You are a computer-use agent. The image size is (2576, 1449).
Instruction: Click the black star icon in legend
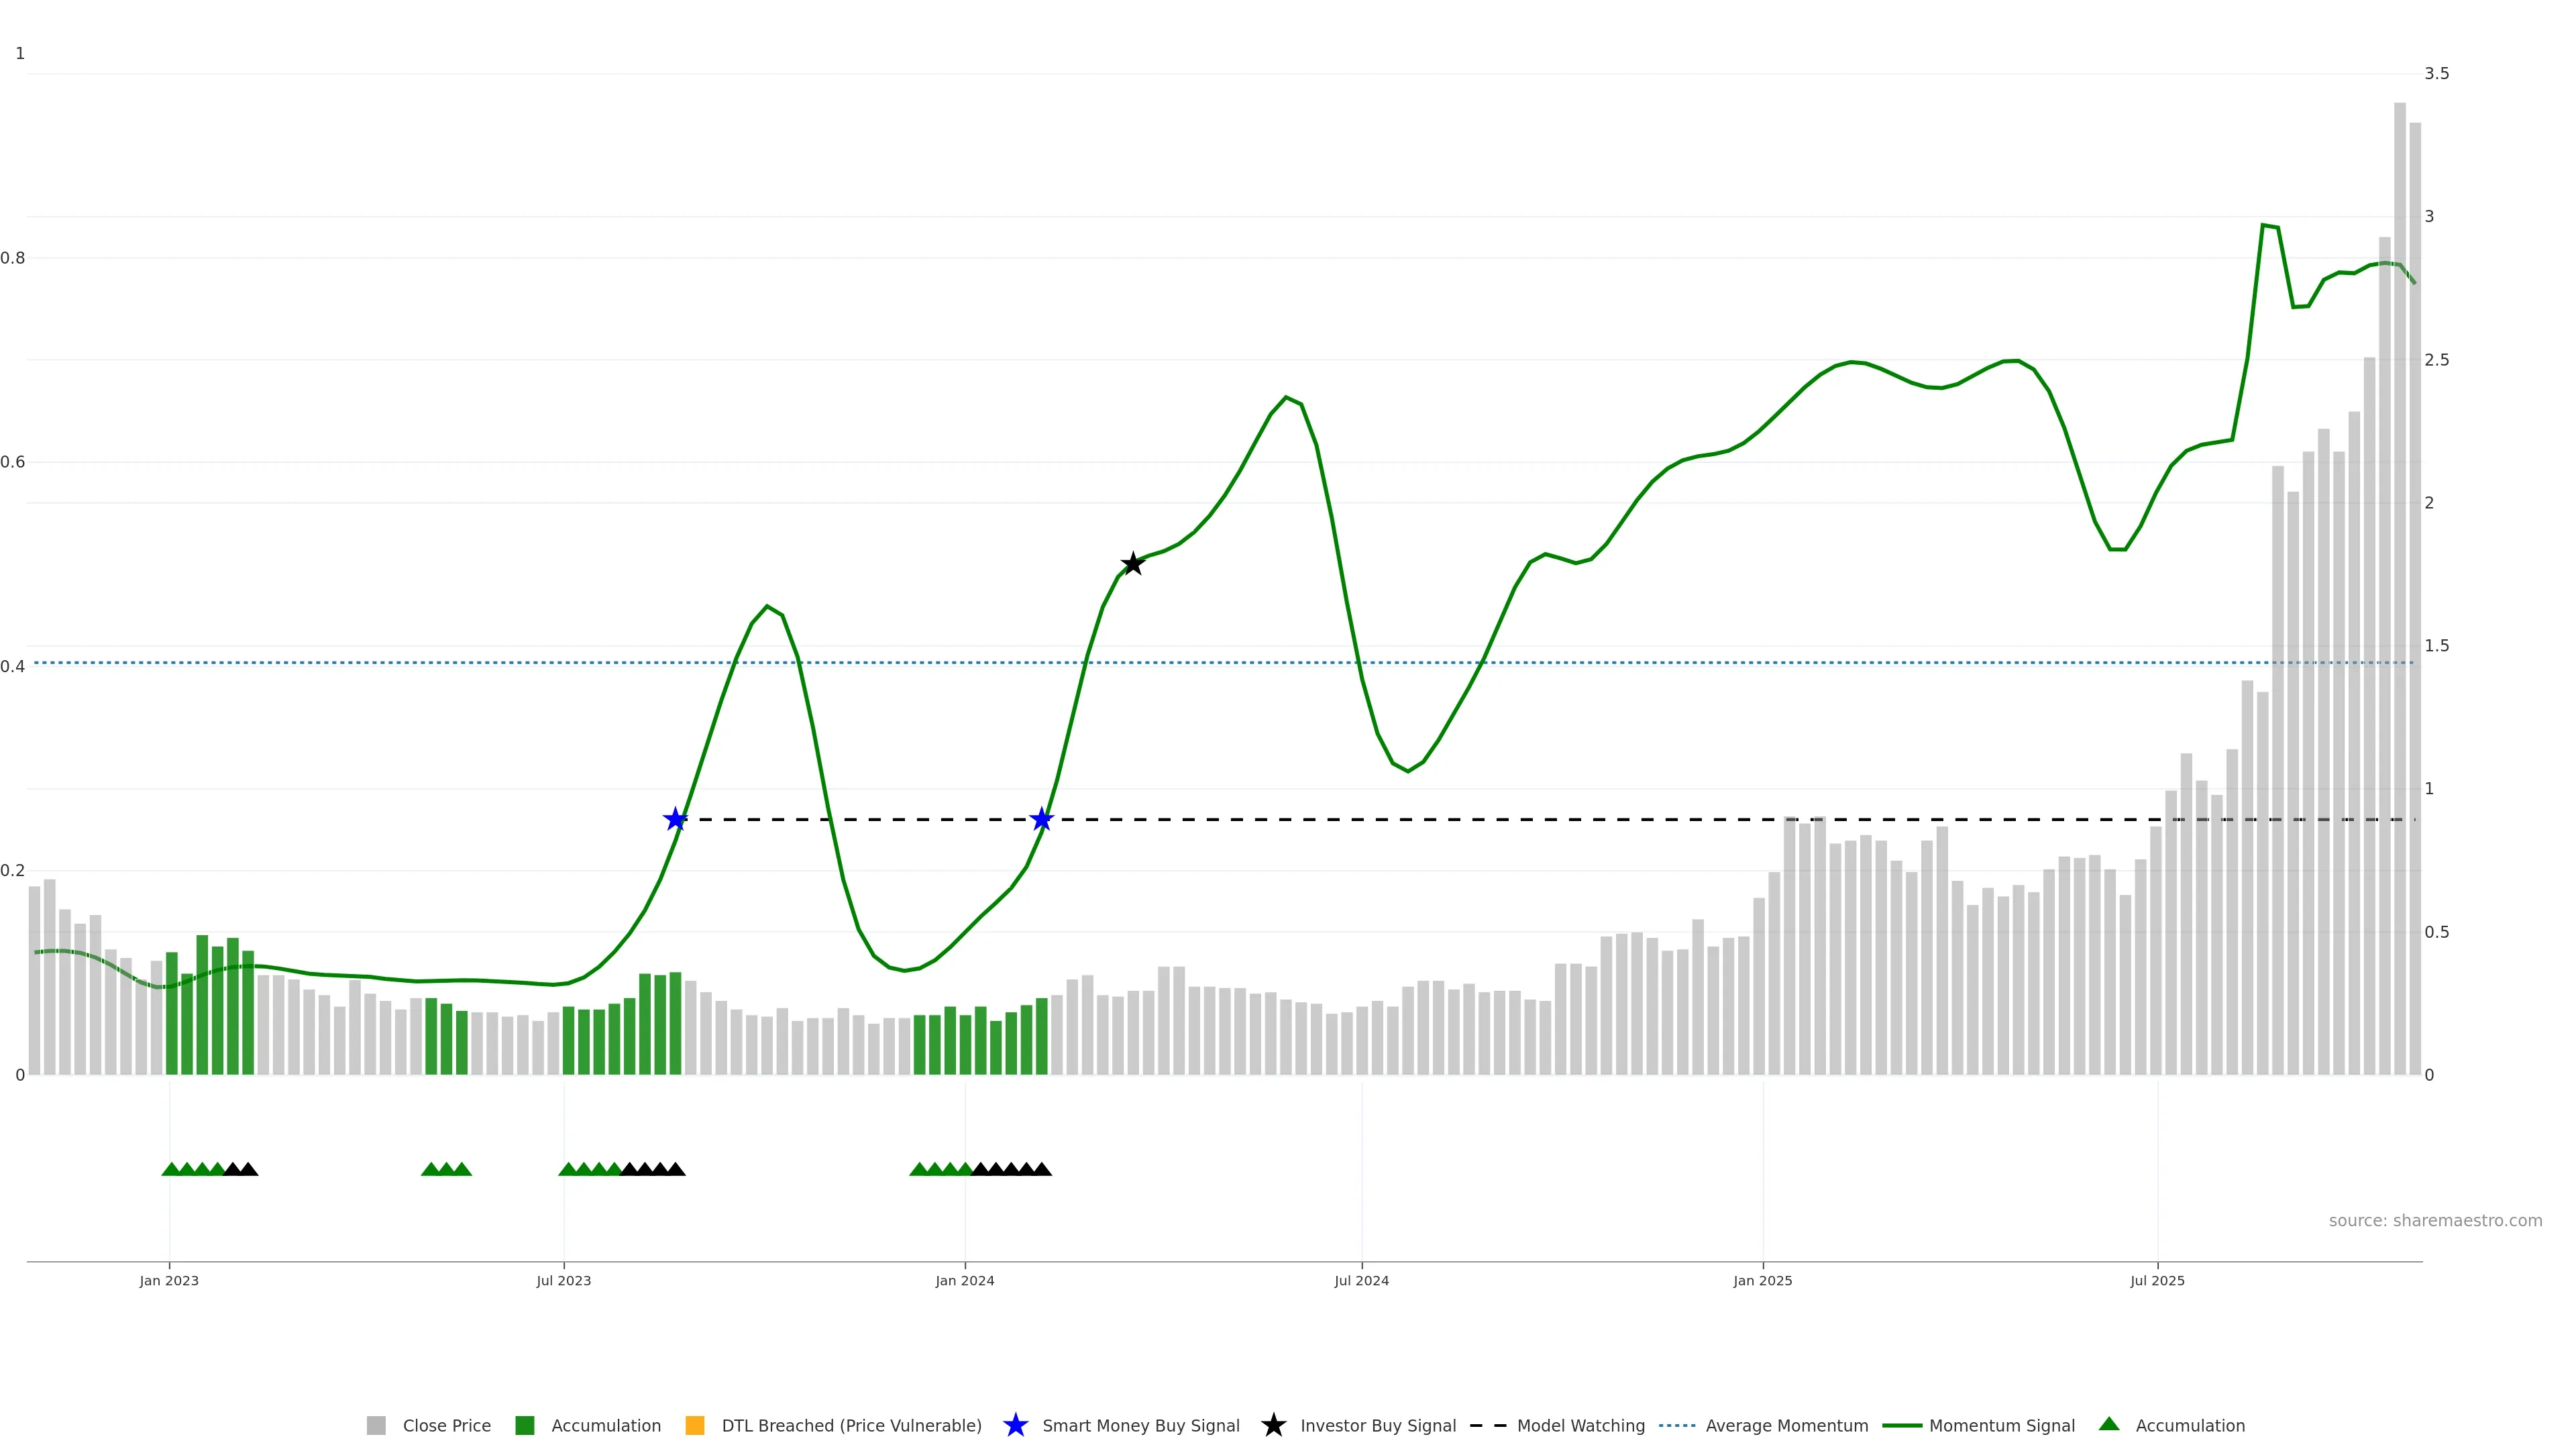1273,1426
